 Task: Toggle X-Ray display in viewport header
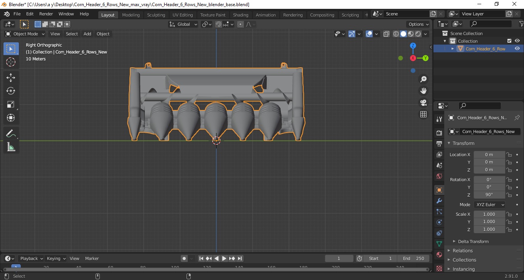pos(386,34)
